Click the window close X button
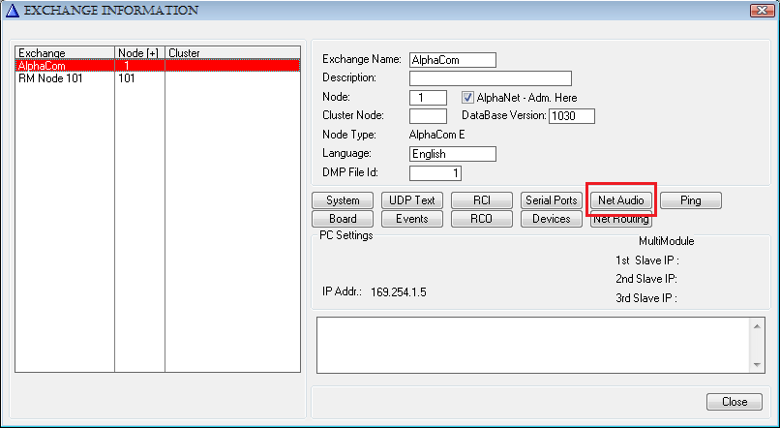Image resolution: width=780 pixels, height=428 pixels. [x=762, y=10]
